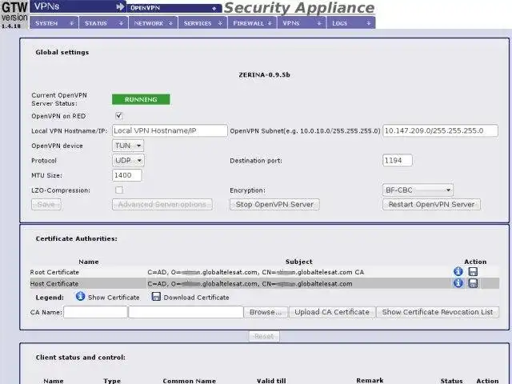Screen dimensions: 512x384
Task: Show the Host Certificate info icon
Action: [458, 282]
